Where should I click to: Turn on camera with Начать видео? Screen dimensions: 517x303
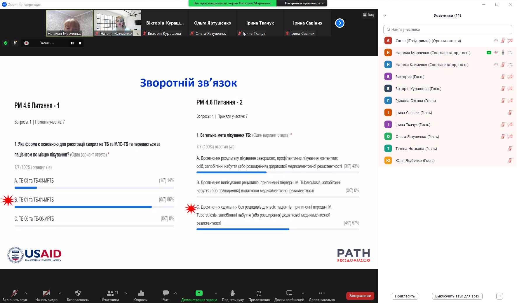(x=46, y=293)
